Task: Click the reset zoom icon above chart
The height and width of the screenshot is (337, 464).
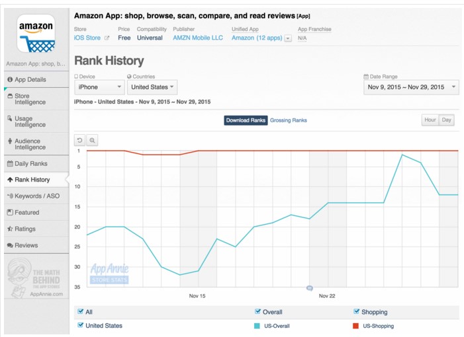Action: coord(80,140)
